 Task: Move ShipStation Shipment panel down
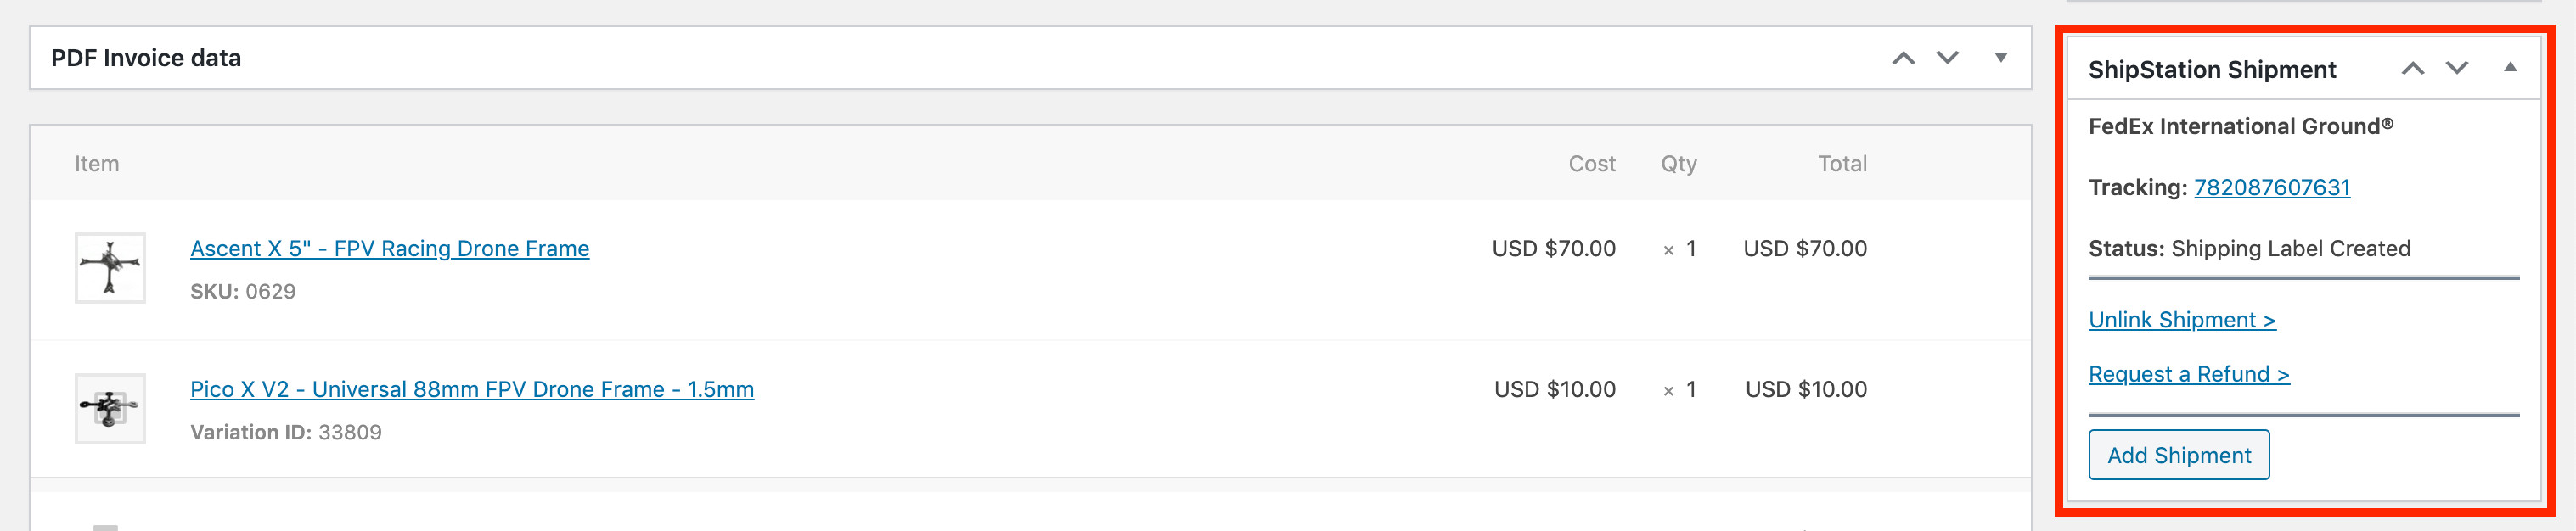tap(2456, 69)
